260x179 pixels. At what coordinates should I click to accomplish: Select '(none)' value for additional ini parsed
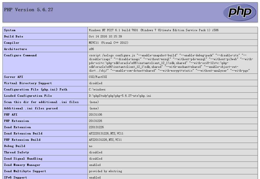point(94,108)
